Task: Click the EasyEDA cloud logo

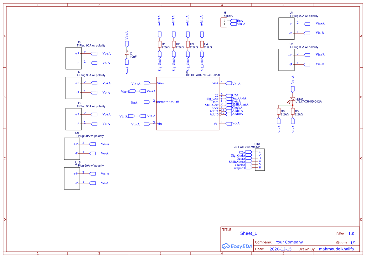Action: 225,246
